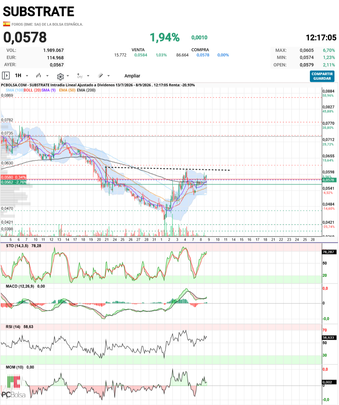Open the 1H timeframe selector
The height and width of the screenshot is (405, 339).
tap(18, 75)
